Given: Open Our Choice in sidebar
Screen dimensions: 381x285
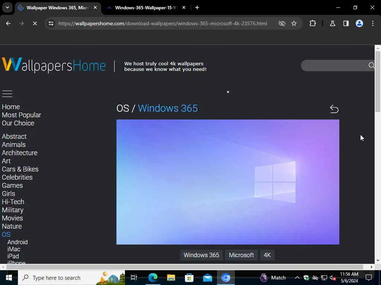Looking at the screenshot, I should point(18,123).
